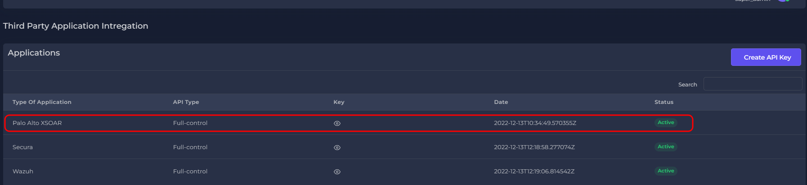Click the Key column header

point(339,102)
